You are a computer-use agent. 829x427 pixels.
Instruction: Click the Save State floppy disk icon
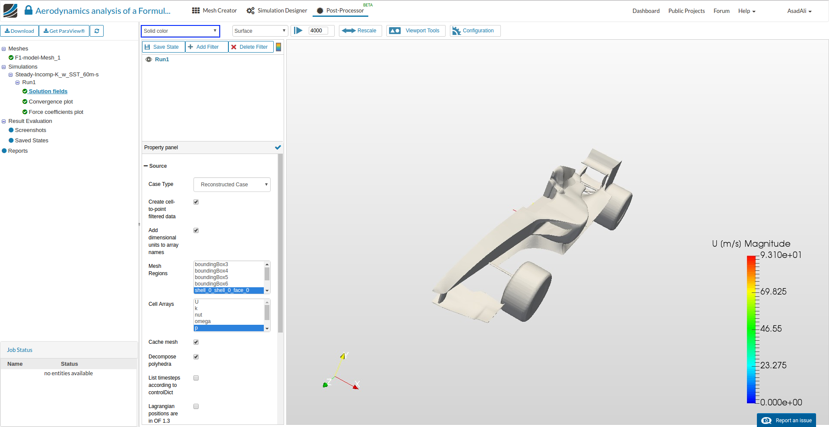[x=148, y=47]
